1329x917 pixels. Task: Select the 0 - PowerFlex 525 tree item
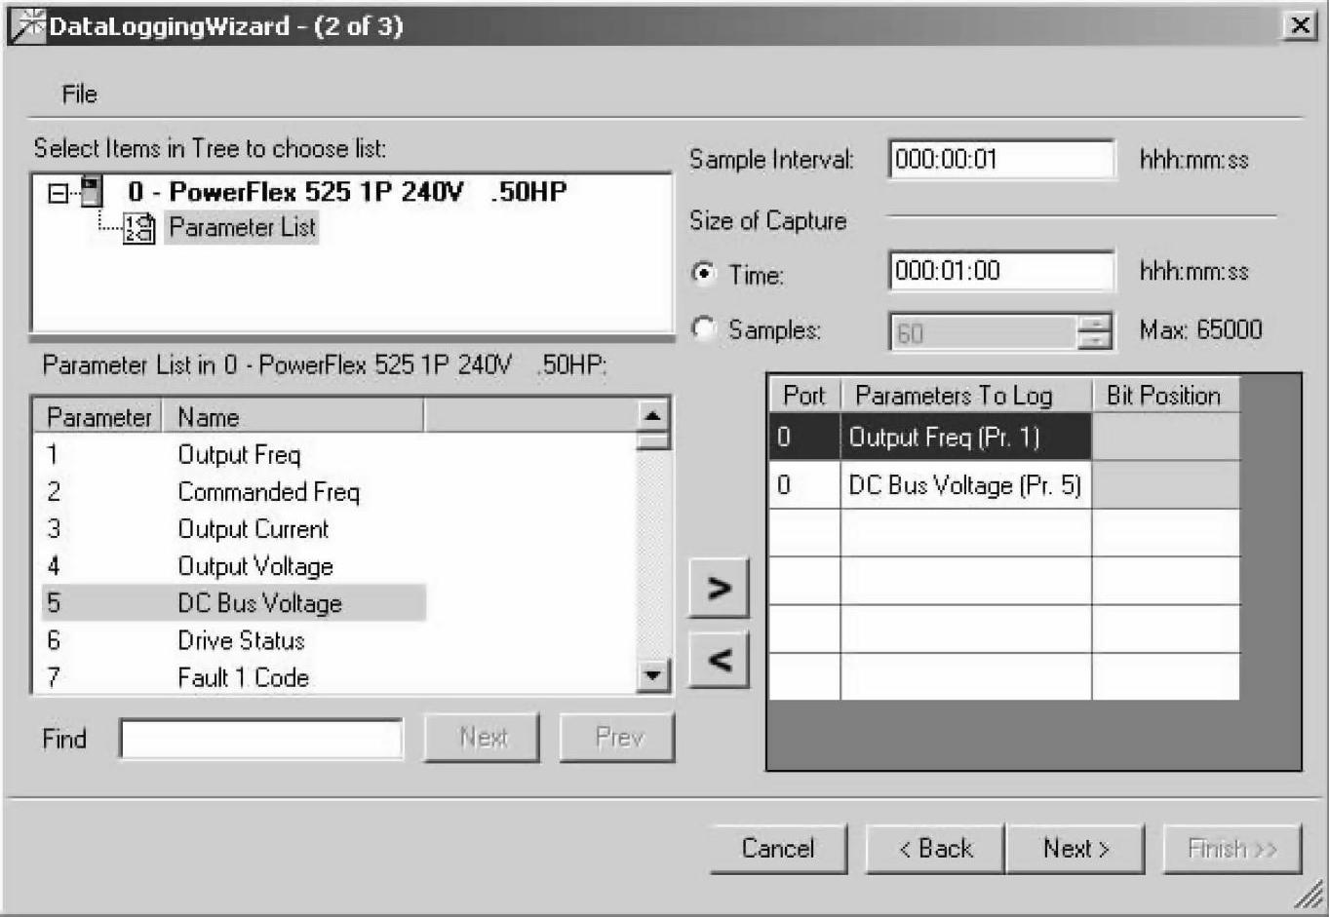(x=346, y=191)
